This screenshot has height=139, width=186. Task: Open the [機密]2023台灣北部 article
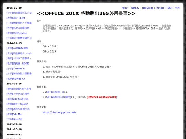click(x=17, y=99)
